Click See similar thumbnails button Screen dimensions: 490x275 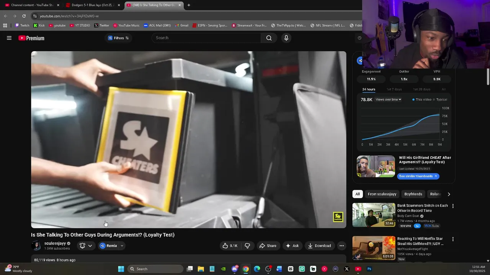pyautogui.click(x=418, y=176)
